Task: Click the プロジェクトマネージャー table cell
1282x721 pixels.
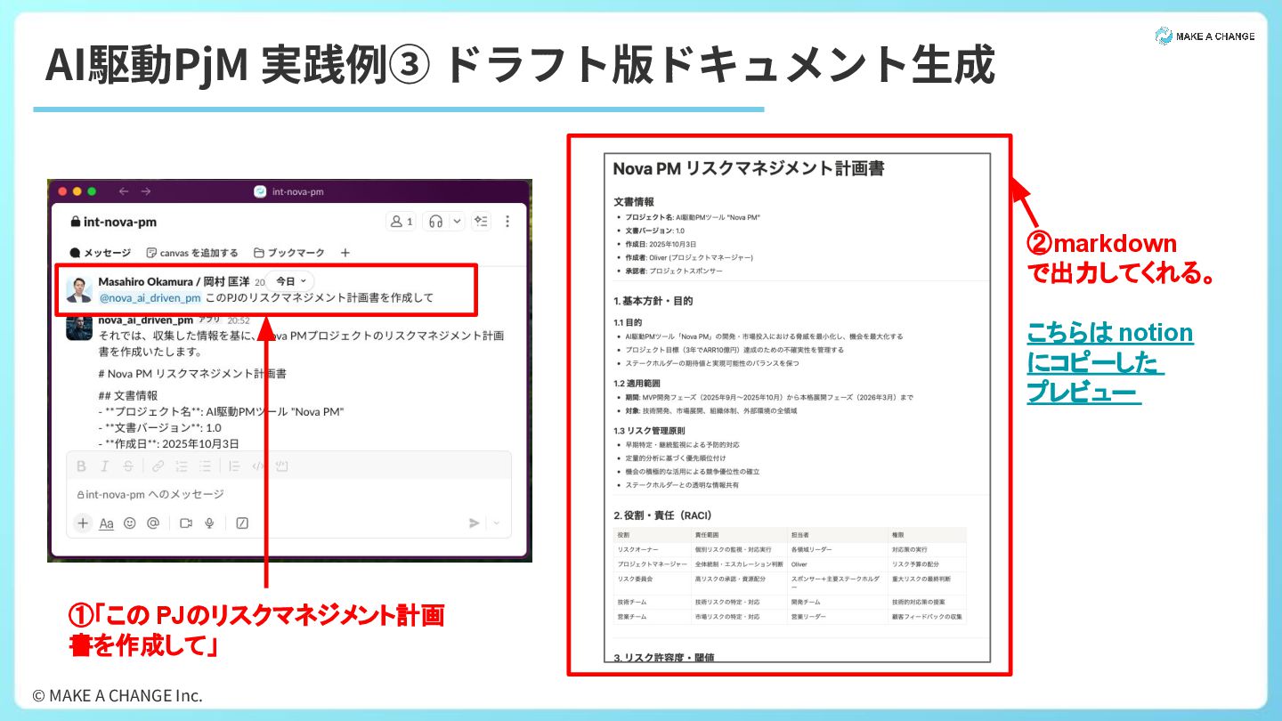Action: coord(652,564)
